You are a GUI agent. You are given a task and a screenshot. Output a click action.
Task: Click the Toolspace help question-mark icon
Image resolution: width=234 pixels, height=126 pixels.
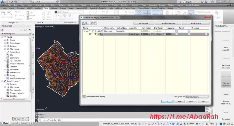29,30
